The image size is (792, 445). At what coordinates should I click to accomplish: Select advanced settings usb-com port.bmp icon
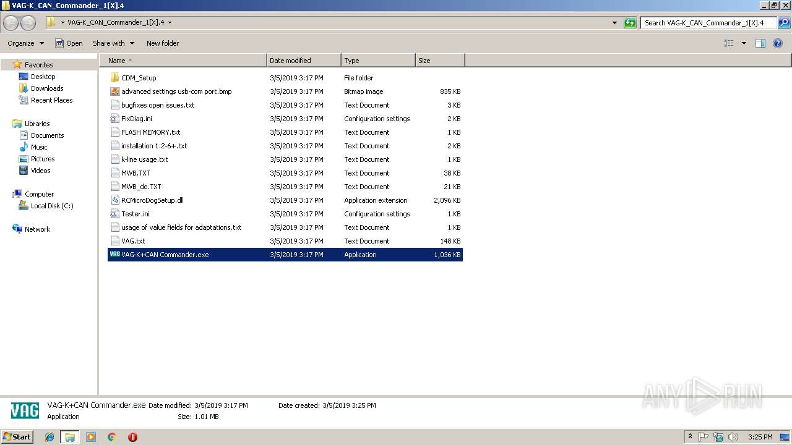(x=114, y=91)
